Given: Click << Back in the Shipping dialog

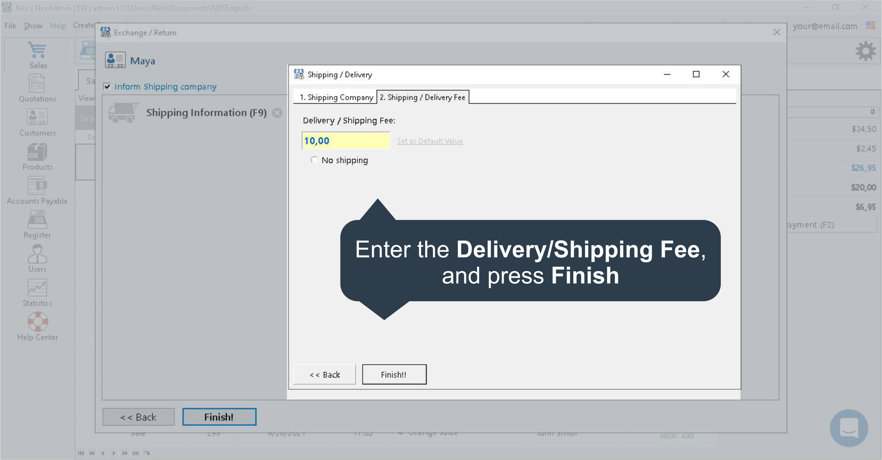Looking at the screenshot, I should coord(324,375).
